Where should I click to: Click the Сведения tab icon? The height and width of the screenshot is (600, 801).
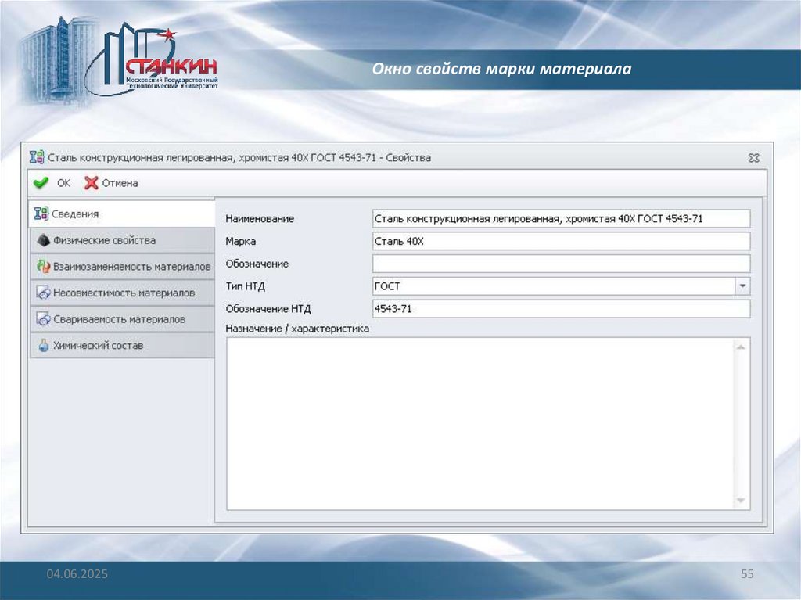pos(41,214)
